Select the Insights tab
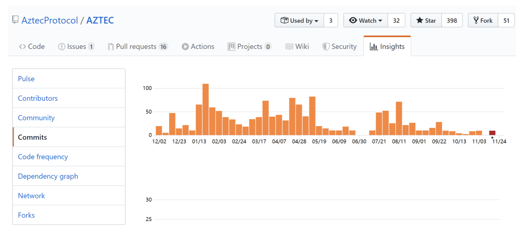Viewport: 531px width, 234px height. (387, 47)
